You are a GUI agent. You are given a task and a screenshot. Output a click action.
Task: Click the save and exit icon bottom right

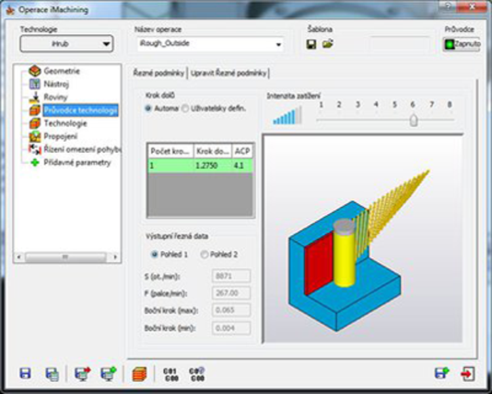pos(441,374)
